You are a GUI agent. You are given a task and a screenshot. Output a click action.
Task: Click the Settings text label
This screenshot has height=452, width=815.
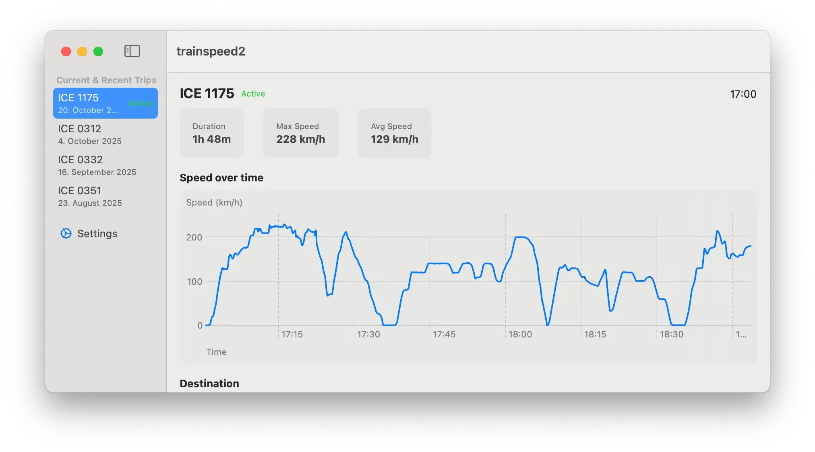coord(97,233)
